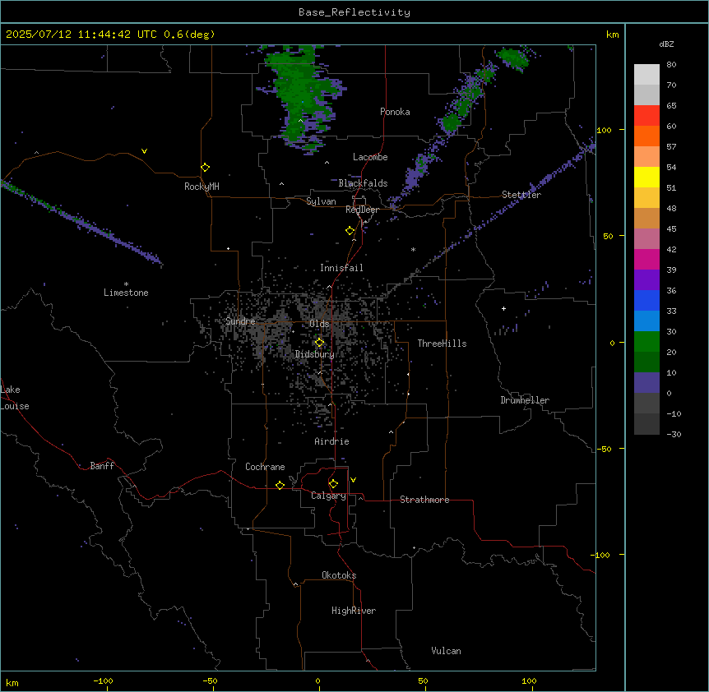
Task: Select the Innisfail label
Action: coord(341,268)
